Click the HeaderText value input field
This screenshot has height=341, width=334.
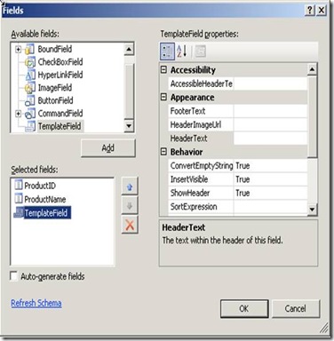pyautogui.click(x=270, y=139)
